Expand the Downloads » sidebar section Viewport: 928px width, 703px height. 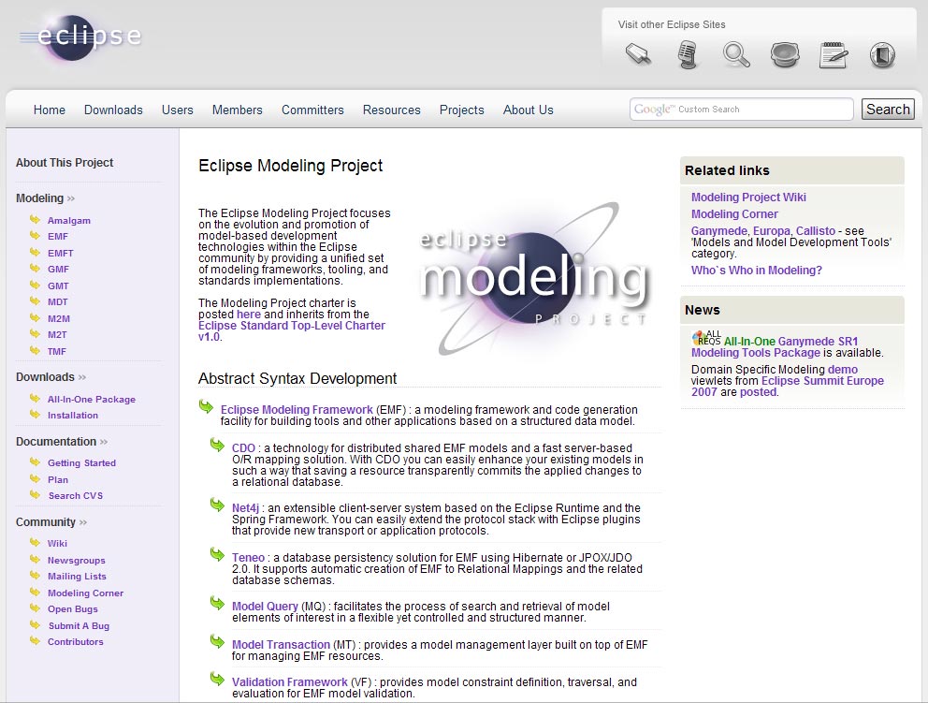coord(51,376)
